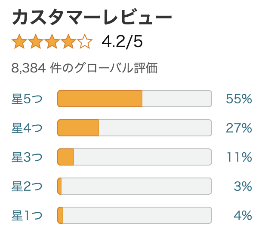Open the 星4つ reviews link
Viewport: 265px width, 235px height.
(x=27, y=128)
